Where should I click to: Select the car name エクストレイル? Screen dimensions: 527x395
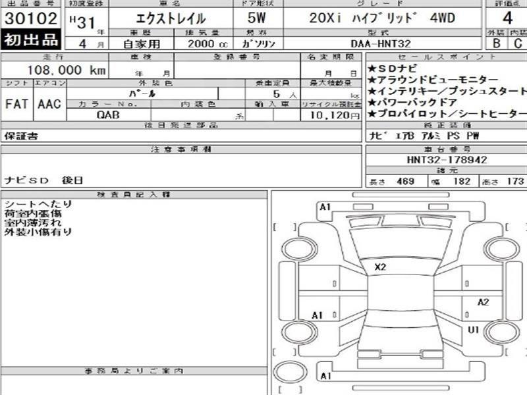[171, 18]
